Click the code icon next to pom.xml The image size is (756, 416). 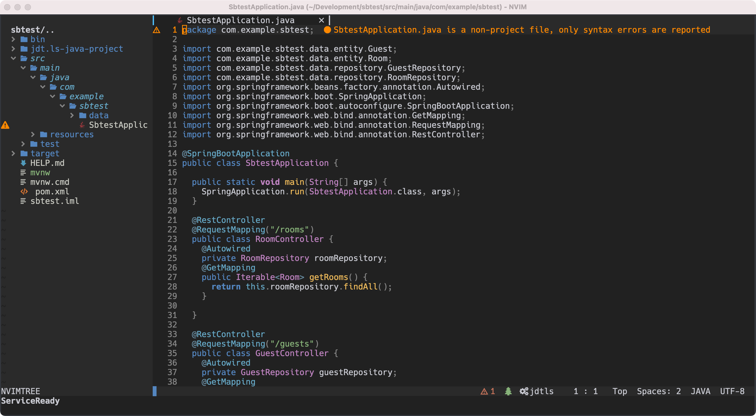pyautogui.click(x=24, y=192)
